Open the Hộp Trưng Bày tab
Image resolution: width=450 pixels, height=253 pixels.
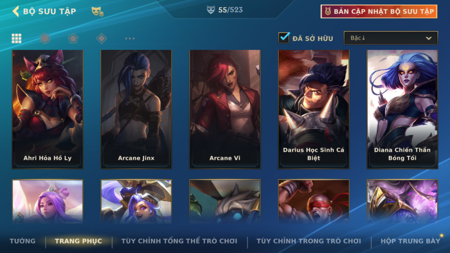tap(410, 241)
